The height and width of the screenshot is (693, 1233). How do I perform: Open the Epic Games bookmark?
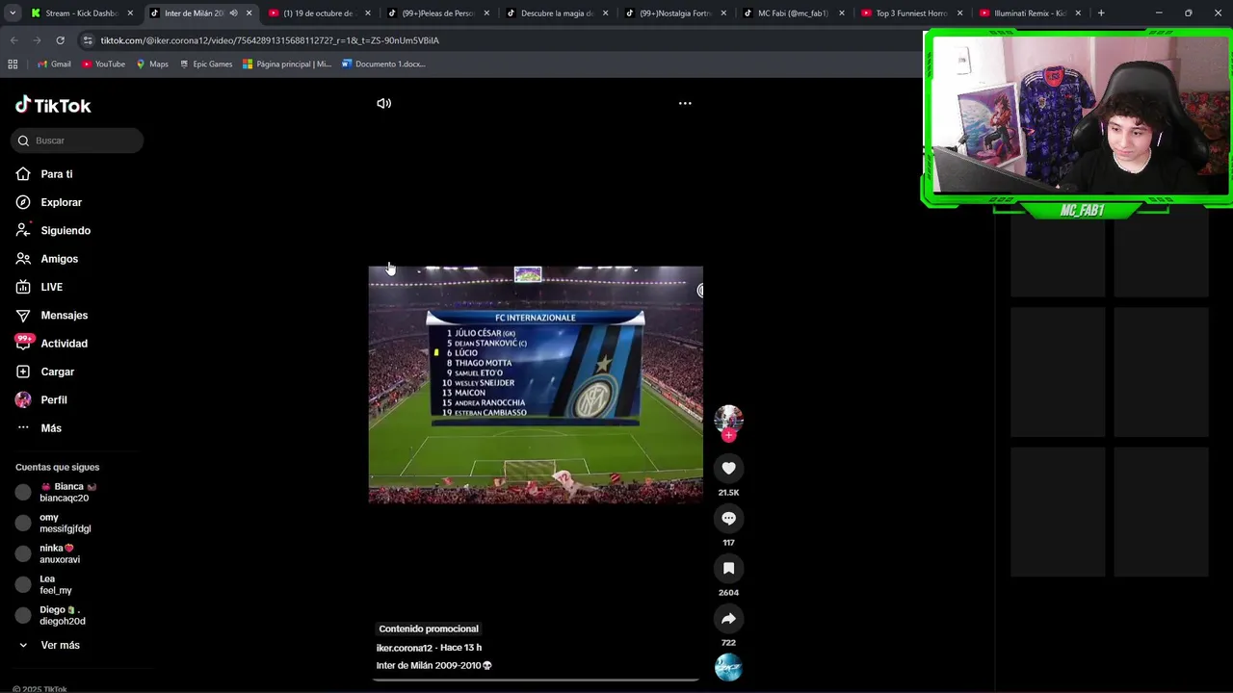(206, 64)
